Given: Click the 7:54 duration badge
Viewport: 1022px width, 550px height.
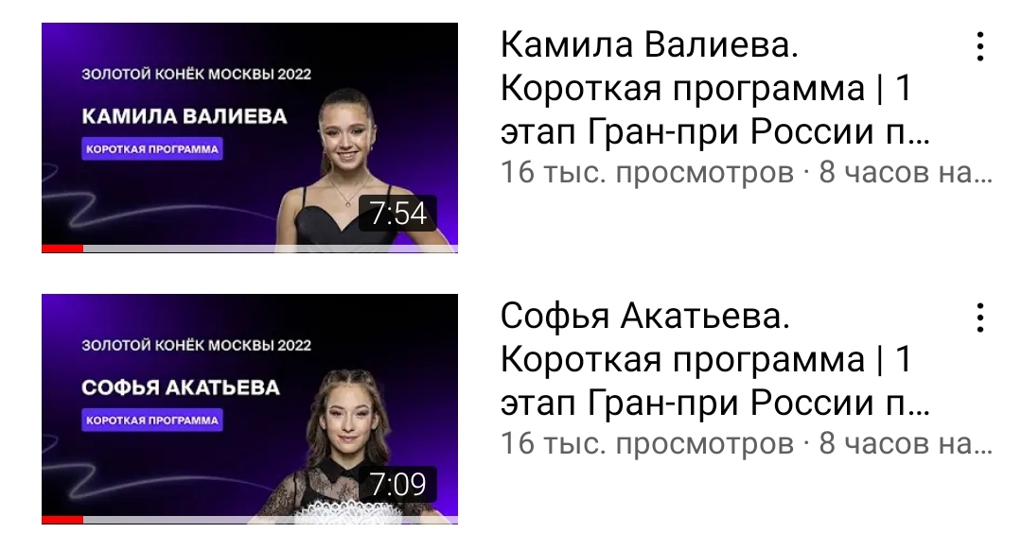Looking at the screenshot, I should coord(397,214).
